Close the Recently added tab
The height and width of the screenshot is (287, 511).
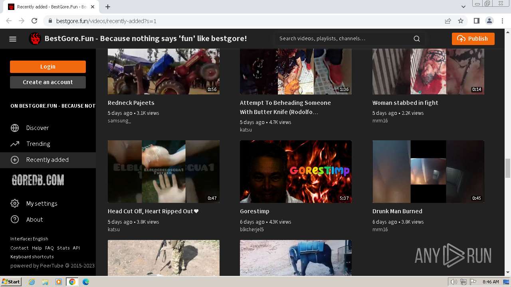click(93, 7)
